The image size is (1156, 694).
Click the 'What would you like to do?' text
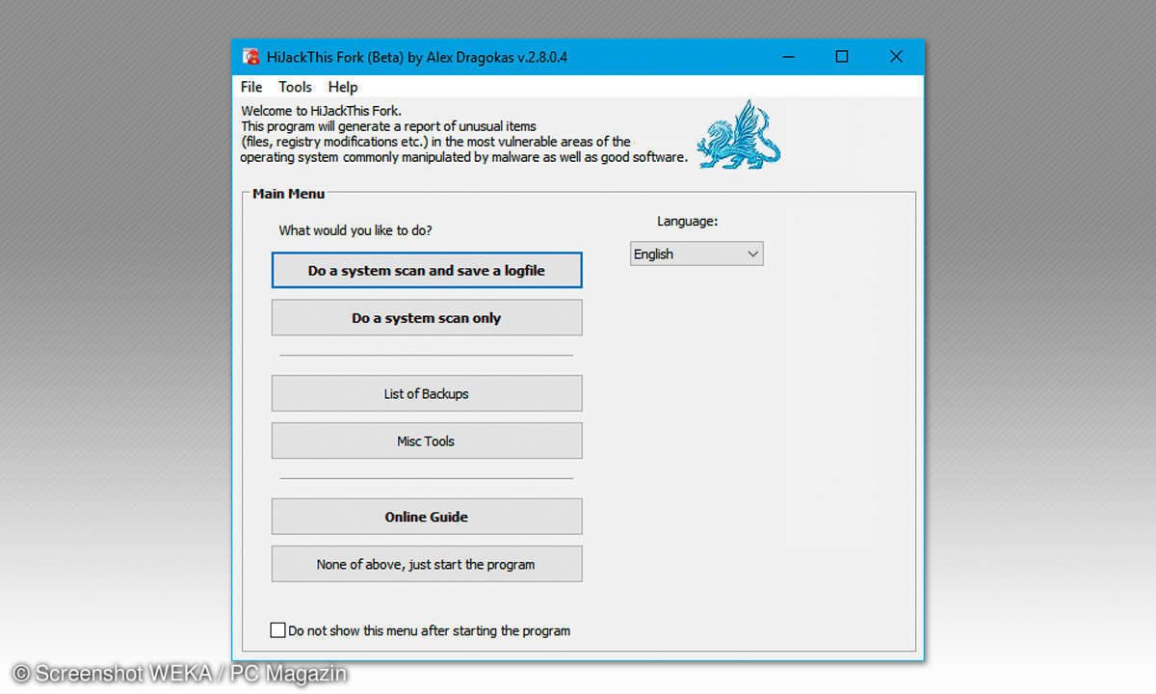[355, 230]
